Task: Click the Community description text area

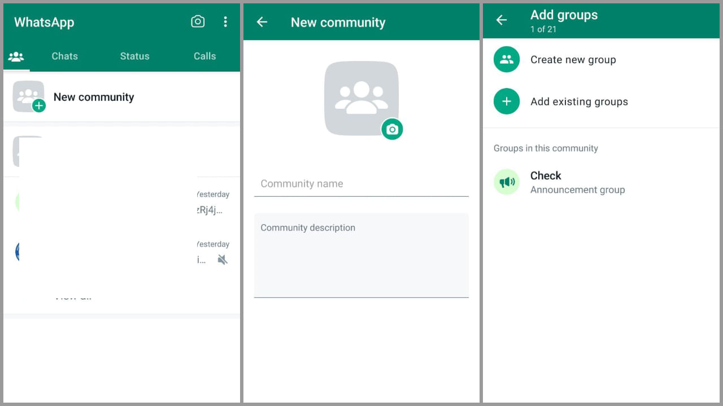Action: (x=361, y=254)
